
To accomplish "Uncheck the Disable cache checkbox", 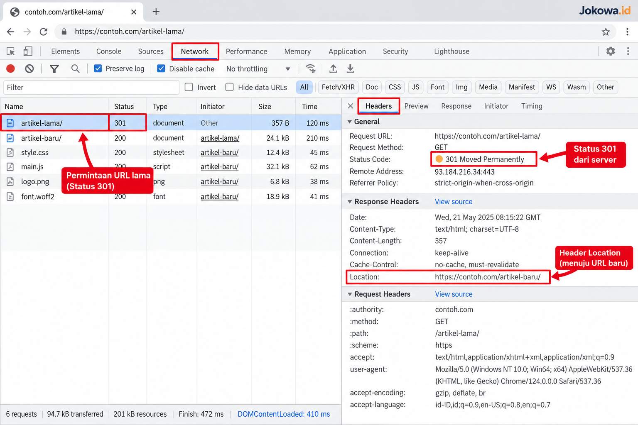I will 161,68.
